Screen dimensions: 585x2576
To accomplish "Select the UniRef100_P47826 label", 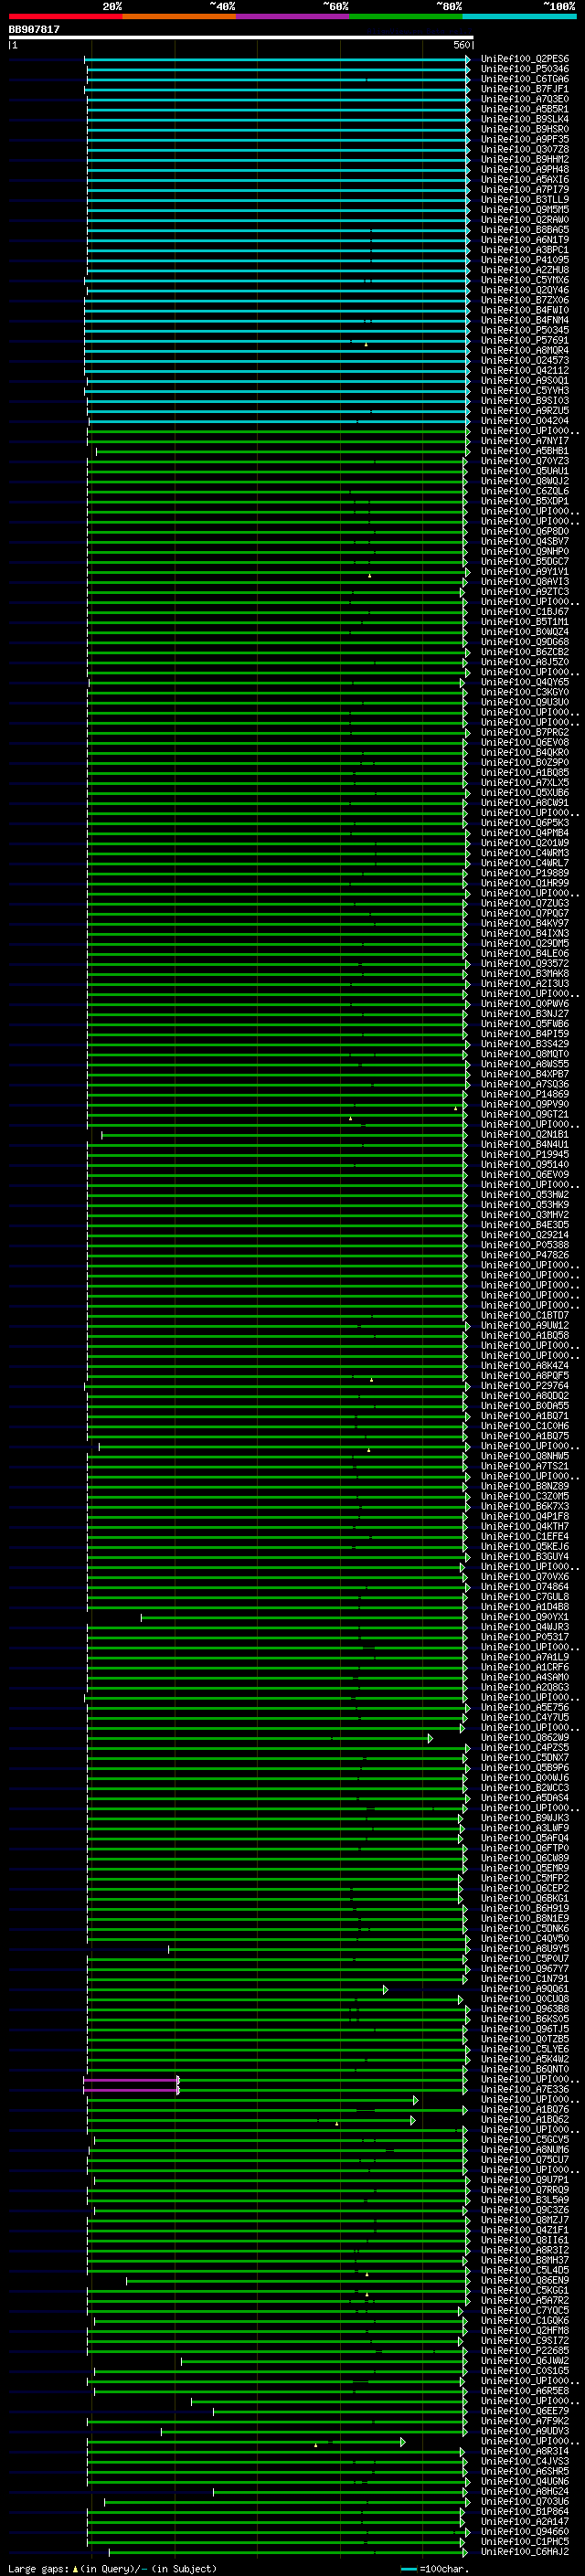I will tap(524, 1255).
